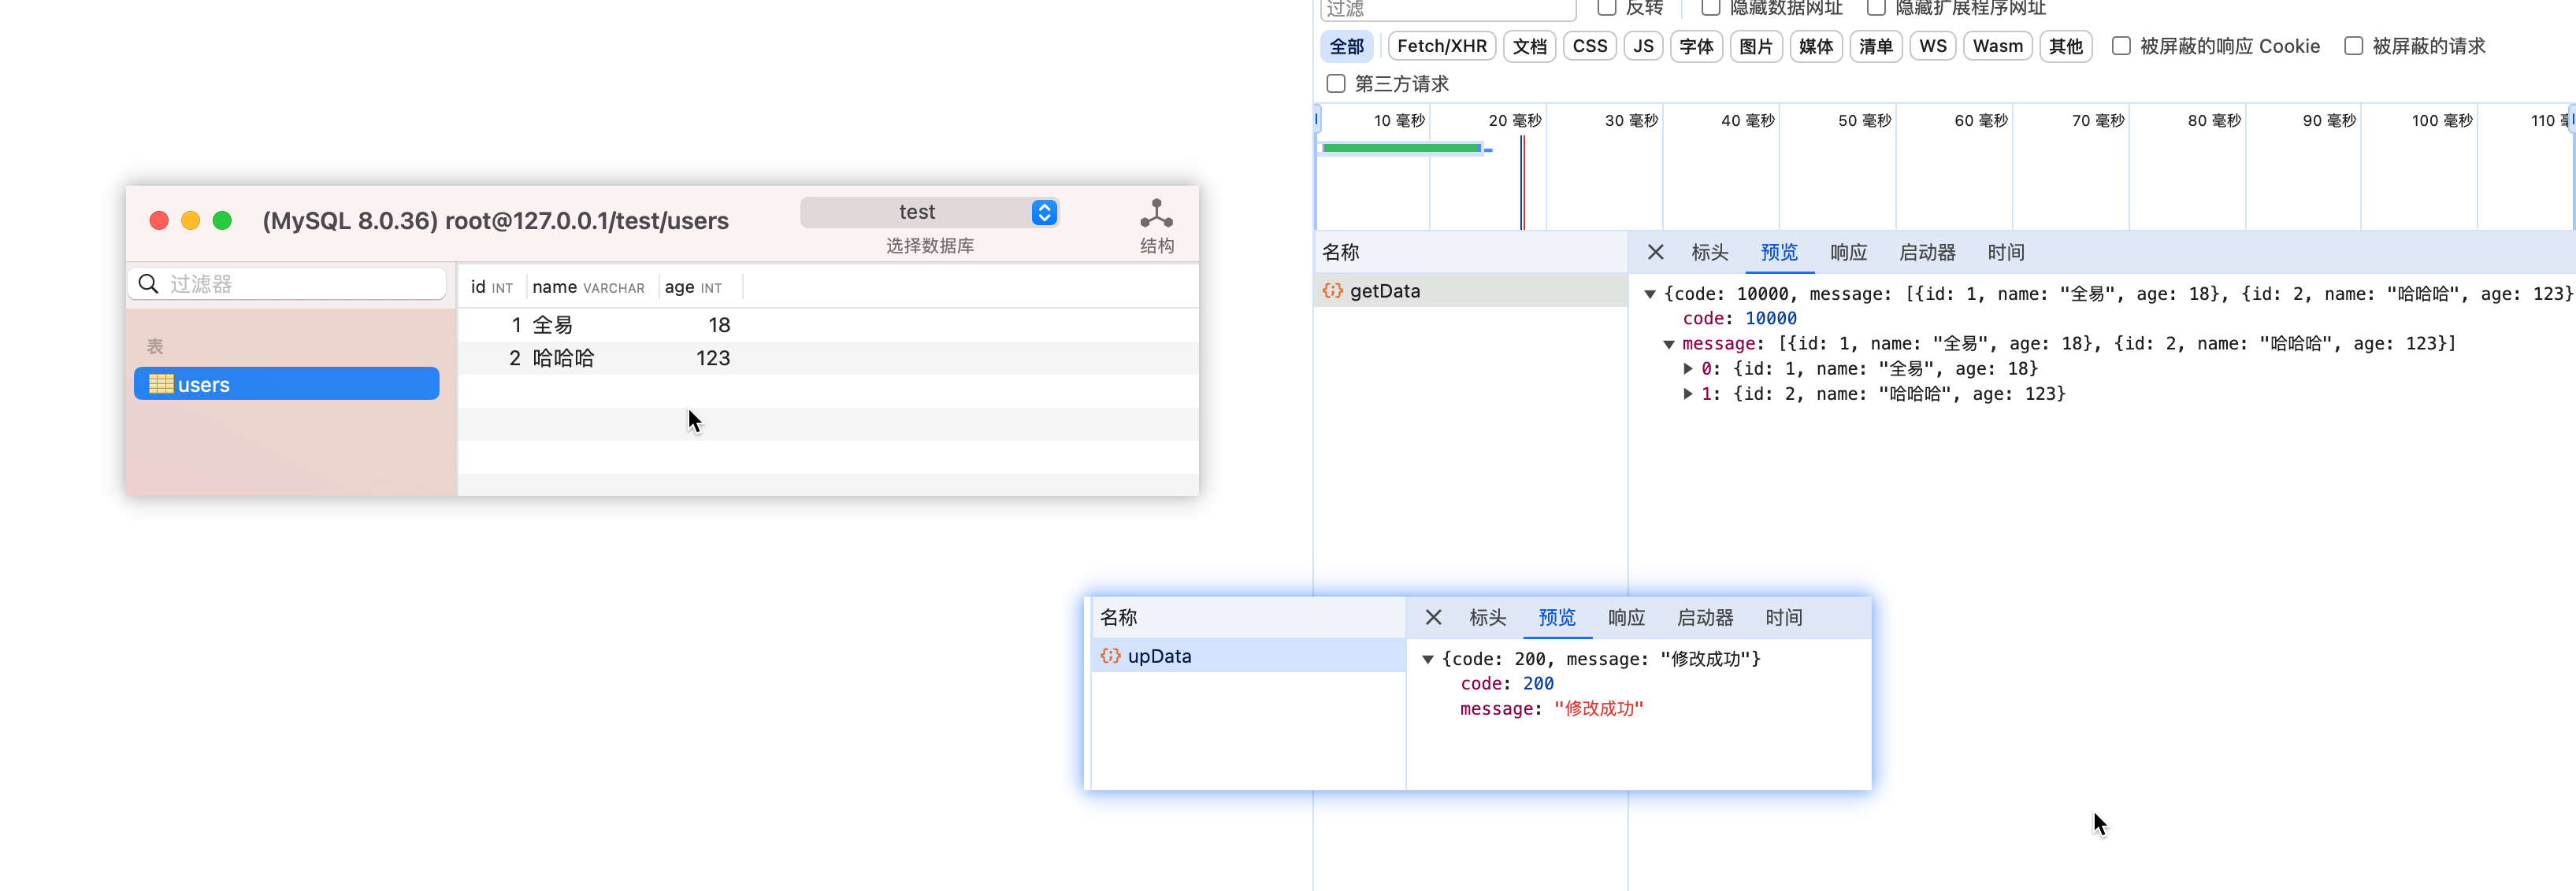The image size is (2576, 891).
Task: Click the 20 毫秒 timeline overview marker
Action: pos(1514,121)
